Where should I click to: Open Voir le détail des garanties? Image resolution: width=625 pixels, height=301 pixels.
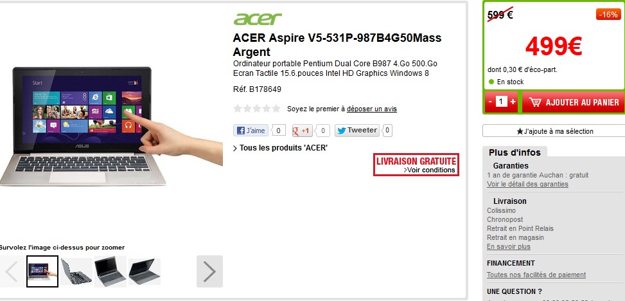[x=527, y=184]
